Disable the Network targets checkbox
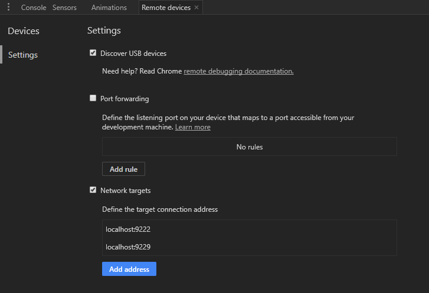 point(93,190)
